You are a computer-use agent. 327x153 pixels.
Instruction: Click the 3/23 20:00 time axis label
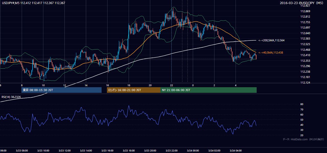[x=150, y=150]
